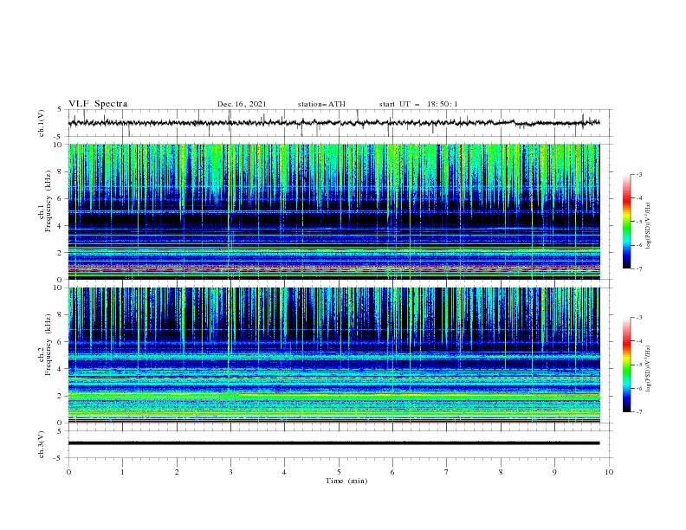This screenshot has width=686, height=530.
Task: Click the ch.3 voltage waveform trace
Action: tap(333, 443)
